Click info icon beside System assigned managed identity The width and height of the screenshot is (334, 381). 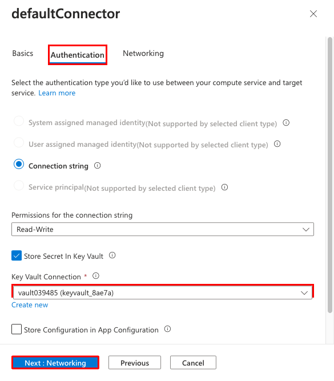(x=286, y=123)
